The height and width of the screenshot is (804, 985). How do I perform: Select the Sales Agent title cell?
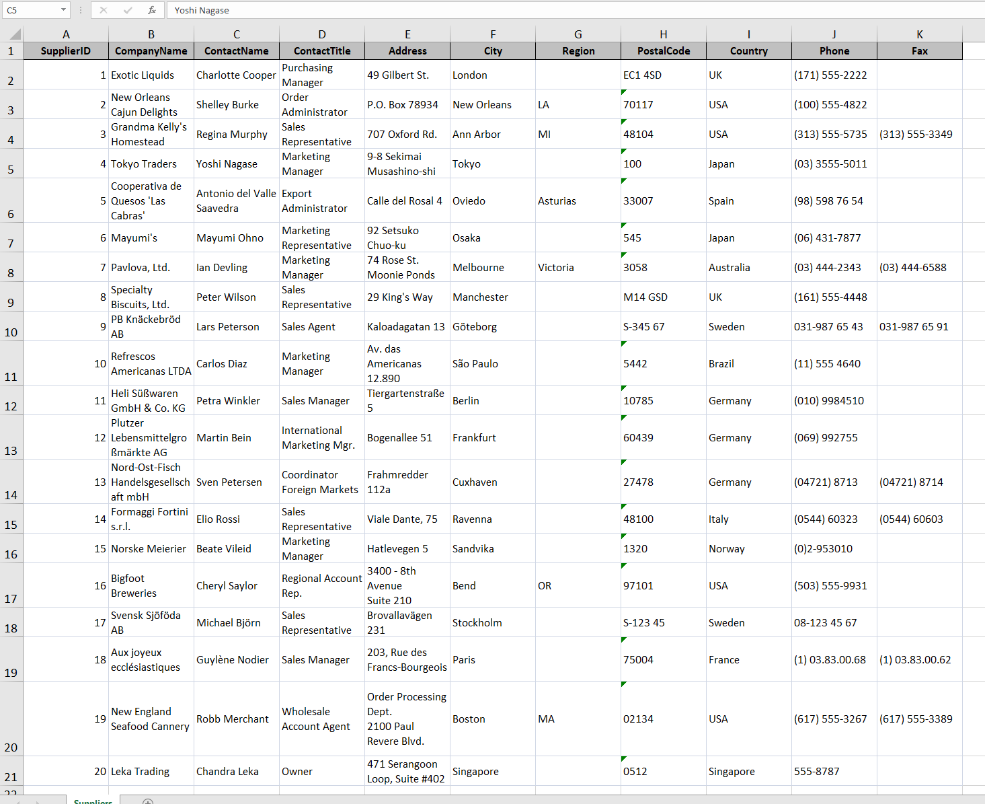322,326
